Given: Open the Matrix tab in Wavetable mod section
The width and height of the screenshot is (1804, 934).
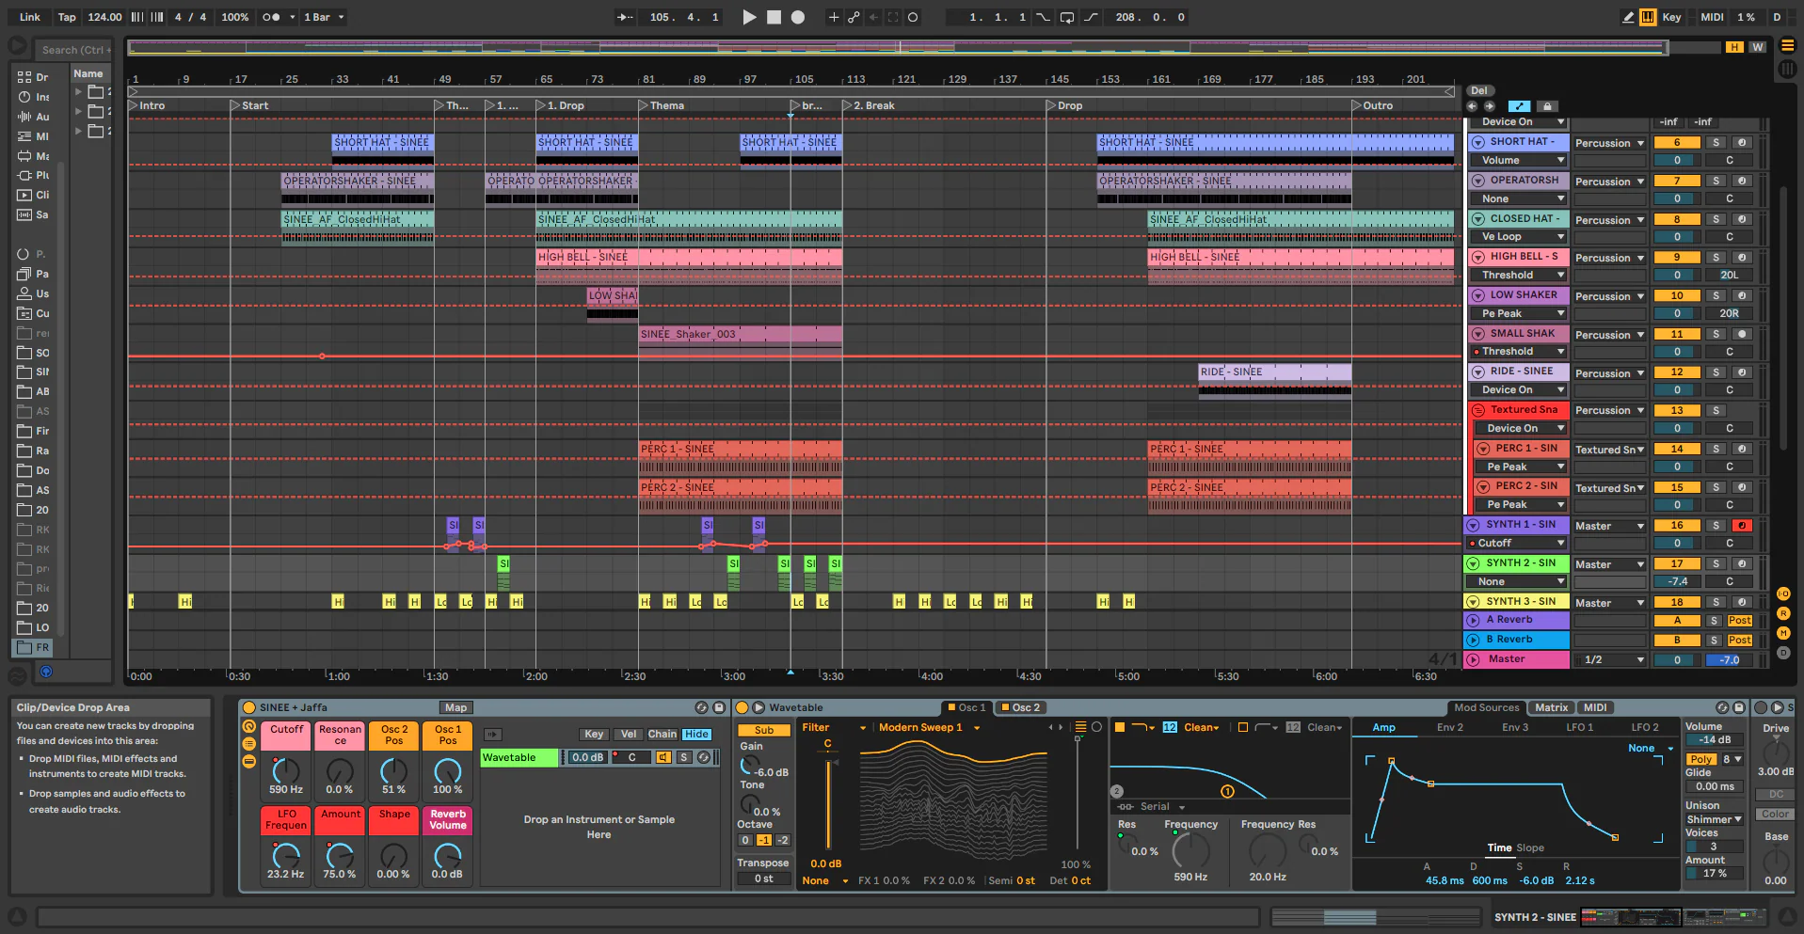Looking at the screenshot, I should point(1551,707).
